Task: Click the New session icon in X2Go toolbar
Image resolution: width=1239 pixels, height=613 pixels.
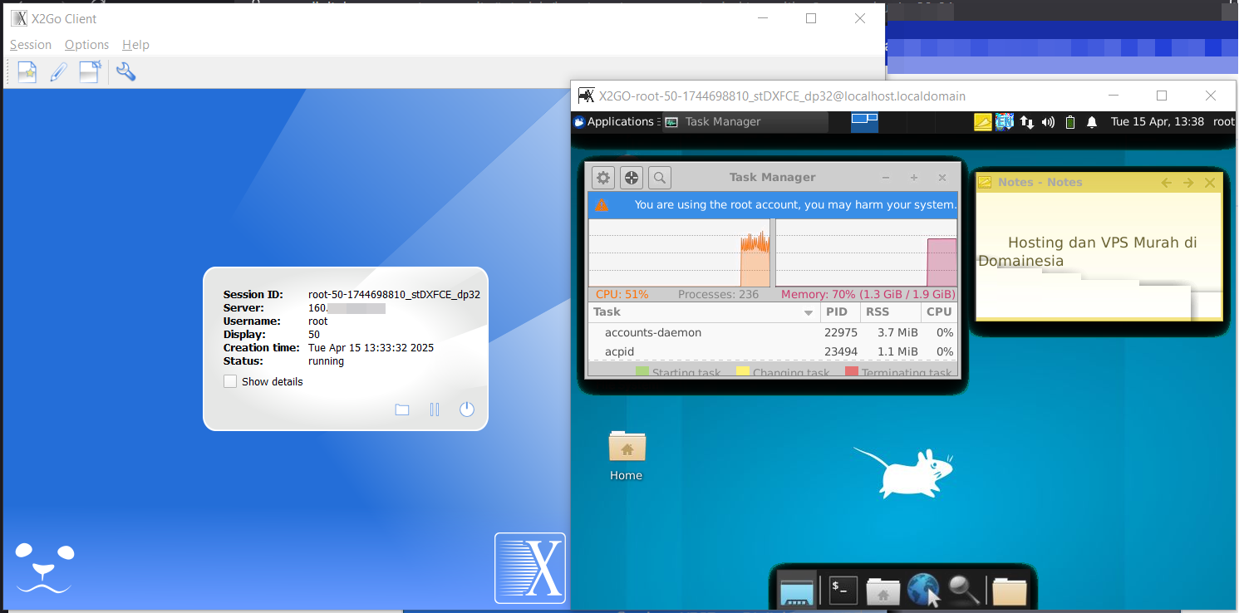Action: click(x=27, y=72)
